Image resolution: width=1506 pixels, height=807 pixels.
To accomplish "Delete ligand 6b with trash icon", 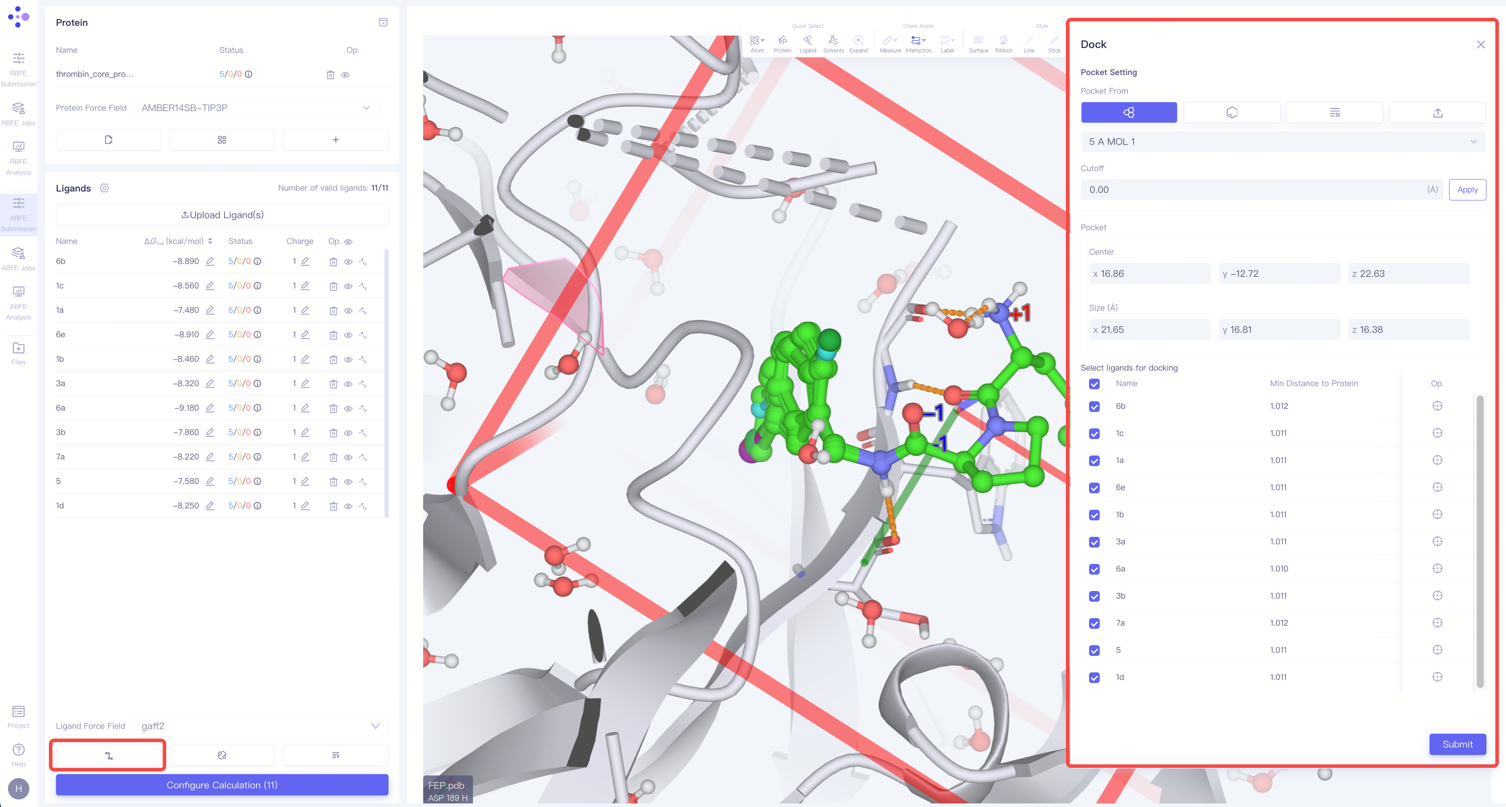I will pos(333,262).
